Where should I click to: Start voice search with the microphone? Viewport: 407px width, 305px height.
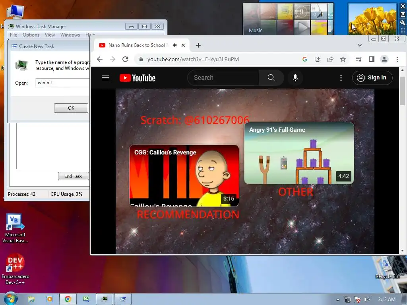(x=295, y=78)
